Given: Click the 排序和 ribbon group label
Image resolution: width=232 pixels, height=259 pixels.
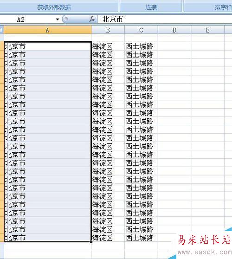Looking at the screenshot, I should 223,7.
